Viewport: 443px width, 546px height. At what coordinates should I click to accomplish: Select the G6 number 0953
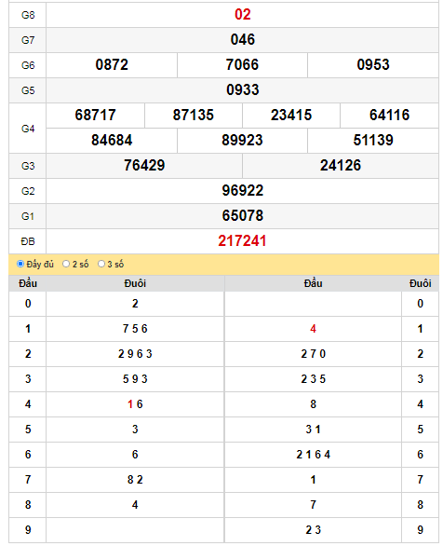point(373,65)
